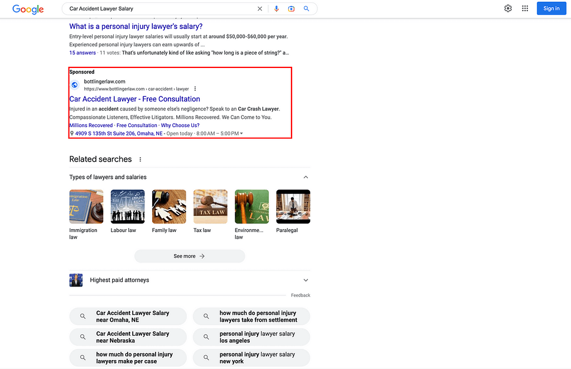This screenshot has height=369, width=571.
Task: Open the 15 answers link
Action: pyautogui.click(x=83, y=53)
